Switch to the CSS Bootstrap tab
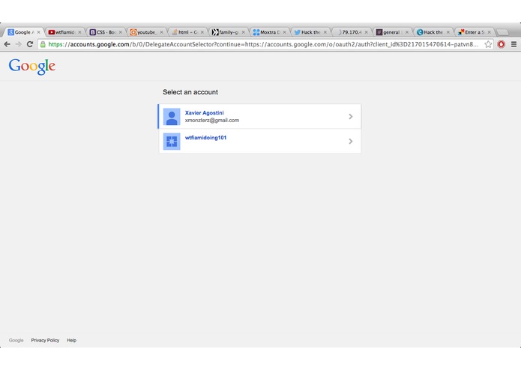This screenshot has width=521, height=370. pyautogui.click(x=106, y=32)
